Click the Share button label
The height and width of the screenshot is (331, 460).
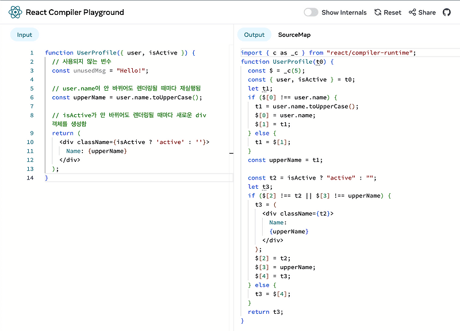pyautogui.click(x=427, y=13)
